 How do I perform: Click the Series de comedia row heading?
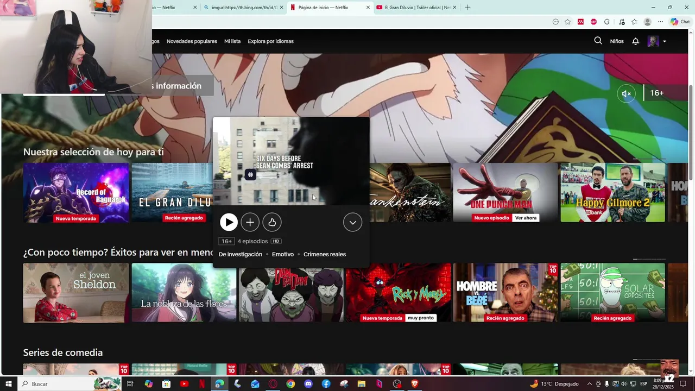(63, 352)
